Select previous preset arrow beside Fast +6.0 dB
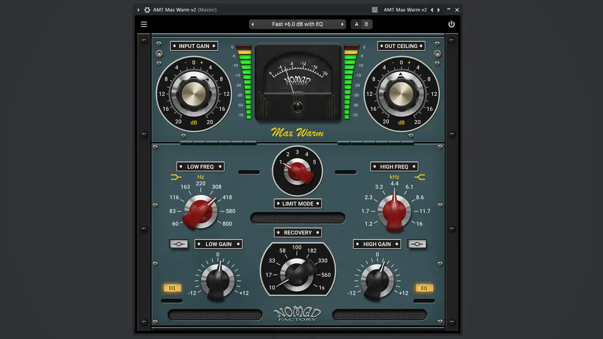 tap(253, 24)
